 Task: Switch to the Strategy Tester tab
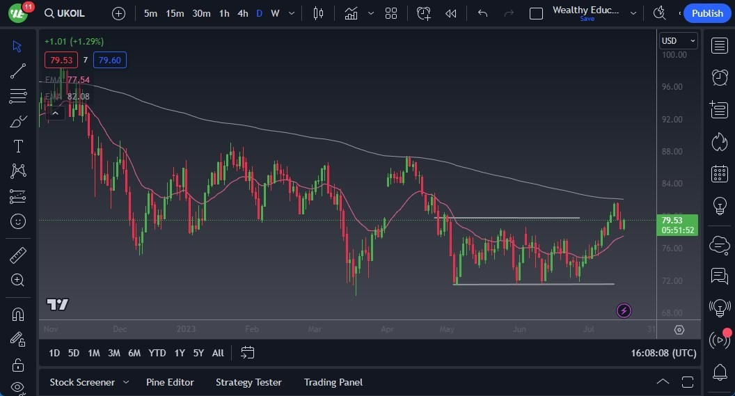point(248,382)
